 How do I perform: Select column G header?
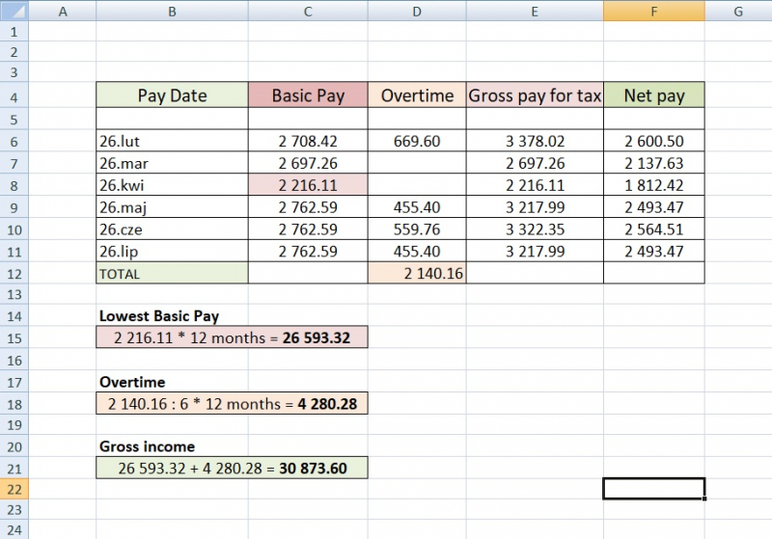pos(737,11)
